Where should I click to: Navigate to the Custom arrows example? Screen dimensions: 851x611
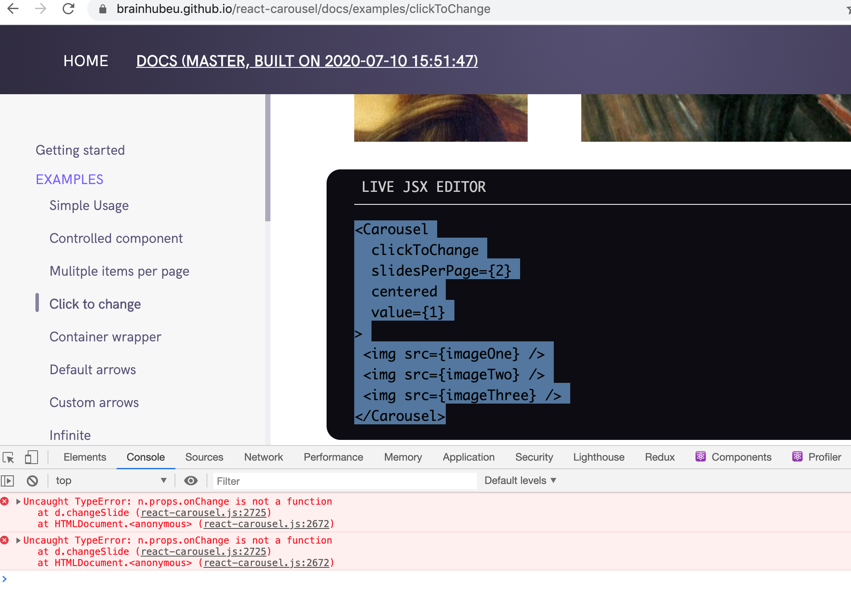coord(94,402)
